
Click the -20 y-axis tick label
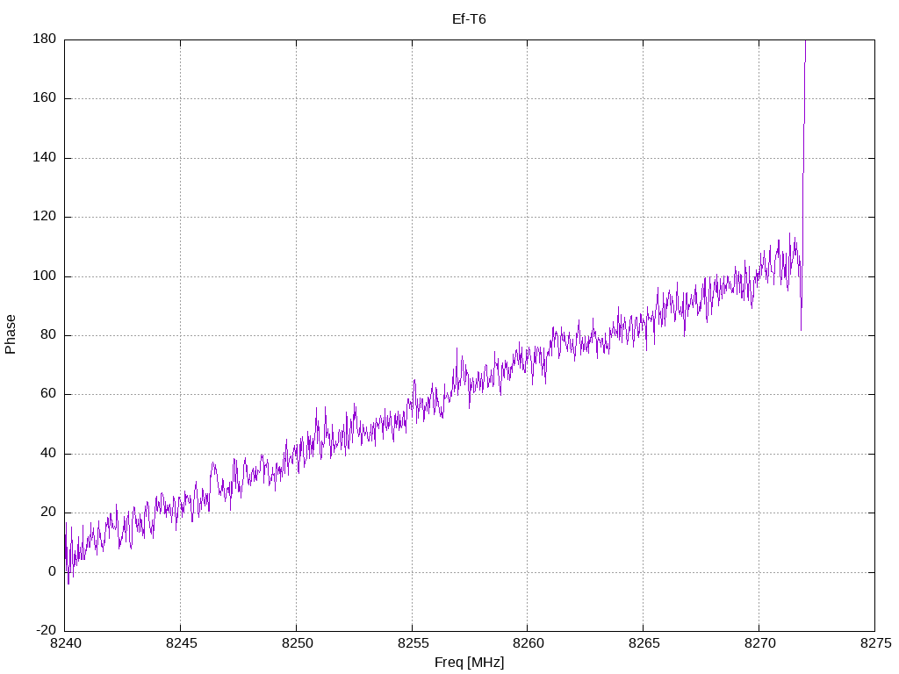click(46, 631)
